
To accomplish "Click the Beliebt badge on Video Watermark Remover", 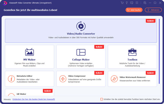I will coord(151,73).
